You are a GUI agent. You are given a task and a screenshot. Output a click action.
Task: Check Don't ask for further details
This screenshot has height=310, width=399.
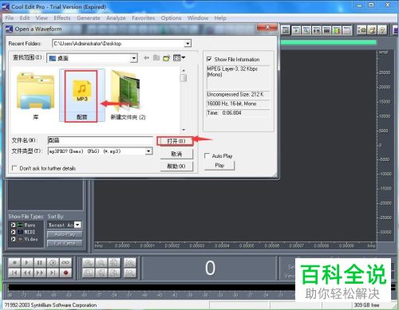click(x=14, y=168)
